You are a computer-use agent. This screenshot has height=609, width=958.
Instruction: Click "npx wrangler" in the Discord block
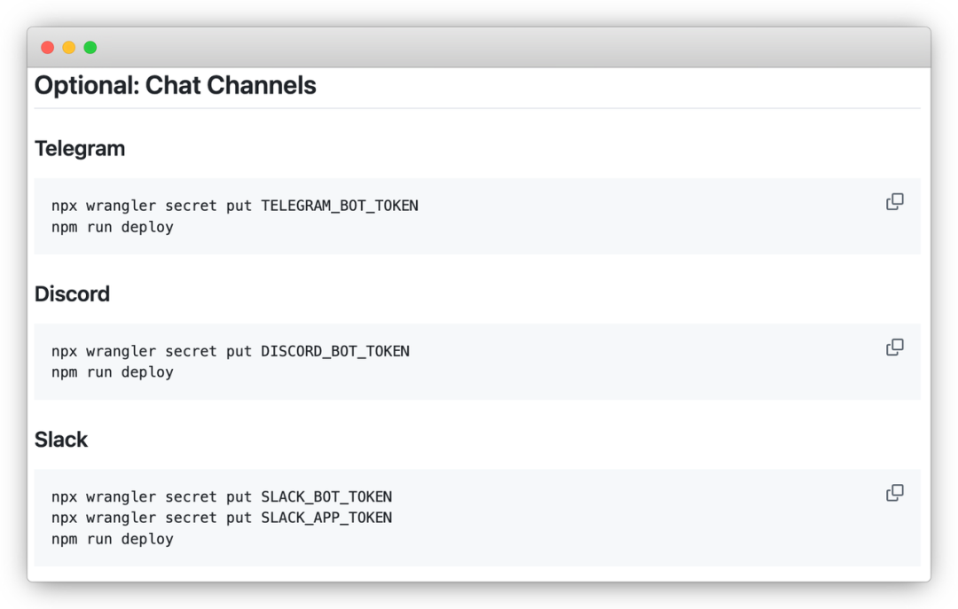[x=103, y=351]
